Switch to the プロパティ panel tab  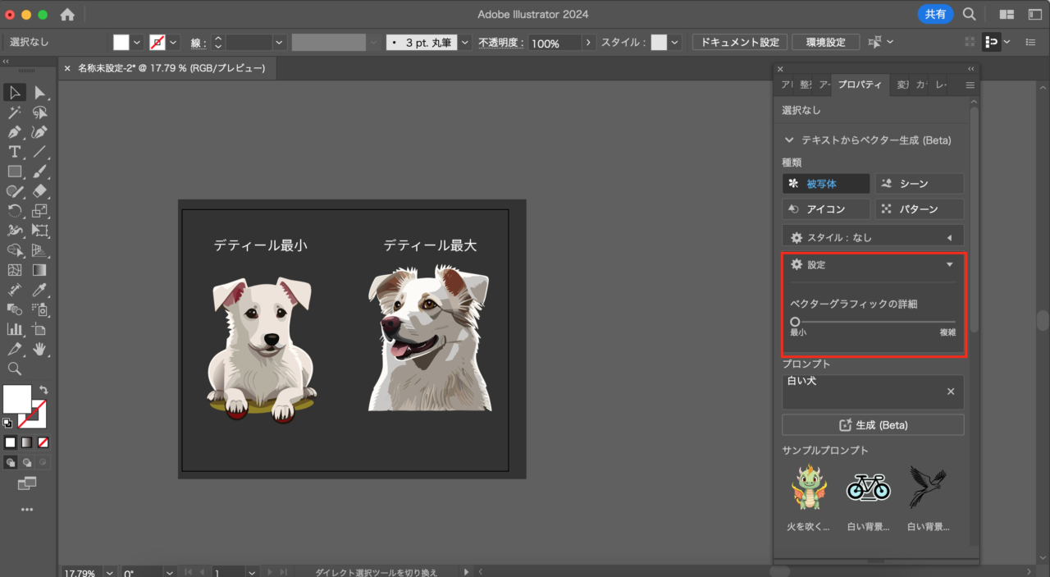coord(859,85)
